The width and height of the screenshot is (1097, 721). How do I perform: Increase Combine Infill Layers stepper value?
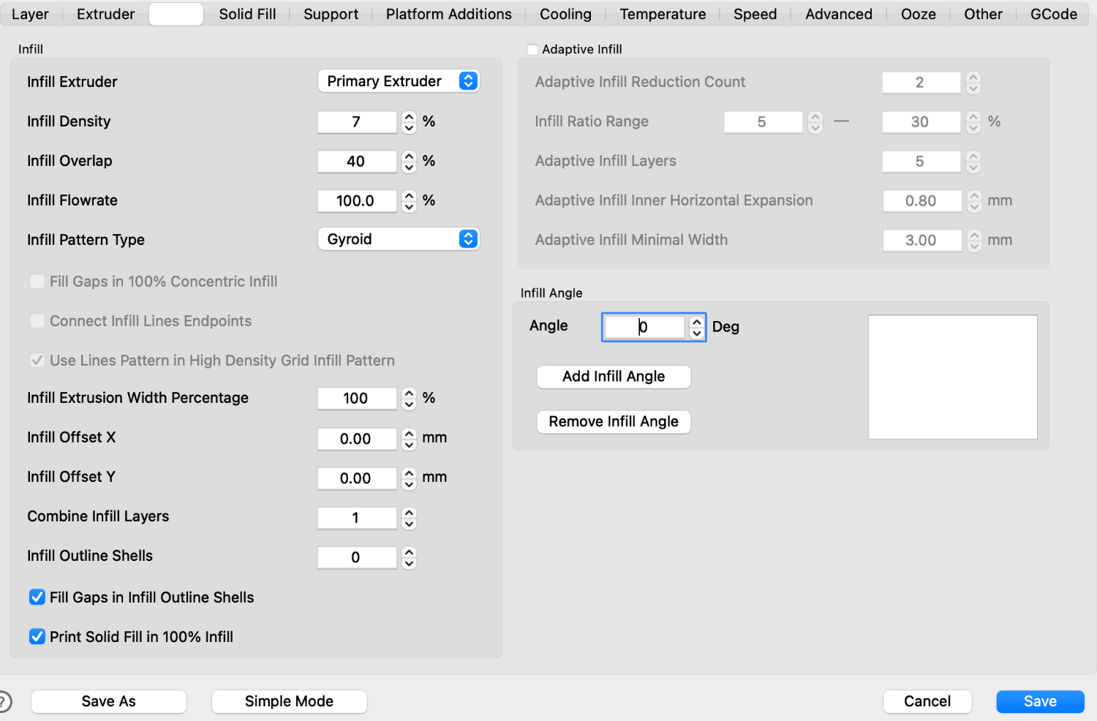pyautogui.click(x=409, y=513)
